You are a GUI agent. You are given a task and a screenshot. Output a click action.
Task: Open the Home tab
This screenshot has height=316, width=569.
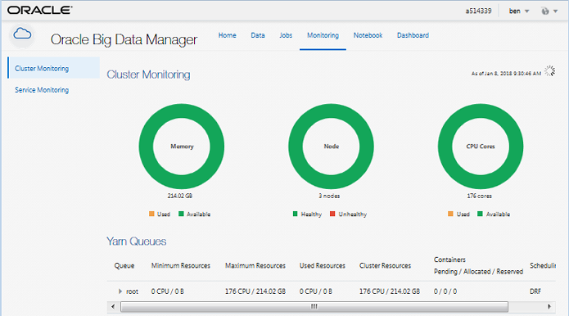[x=227, y=35]
